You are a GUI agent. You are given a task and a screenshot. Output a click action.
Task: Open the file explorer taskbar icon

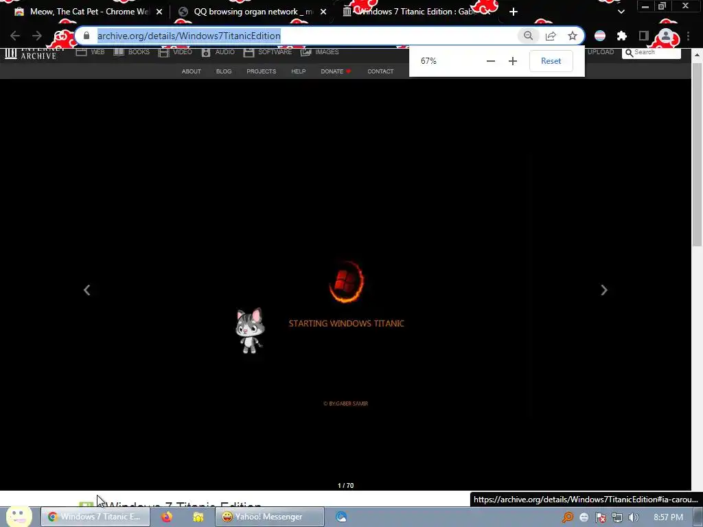point(198,517)
